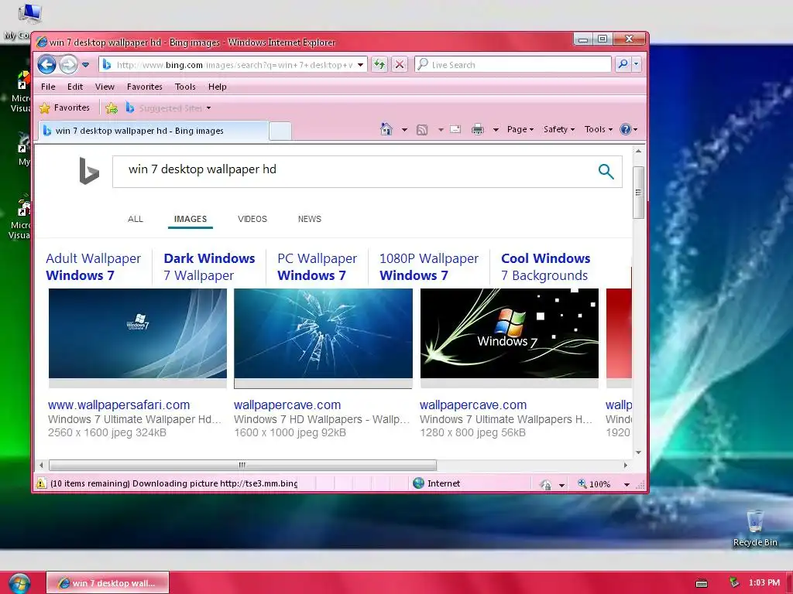Click the RSS feeds icon

tap(422, 130)
